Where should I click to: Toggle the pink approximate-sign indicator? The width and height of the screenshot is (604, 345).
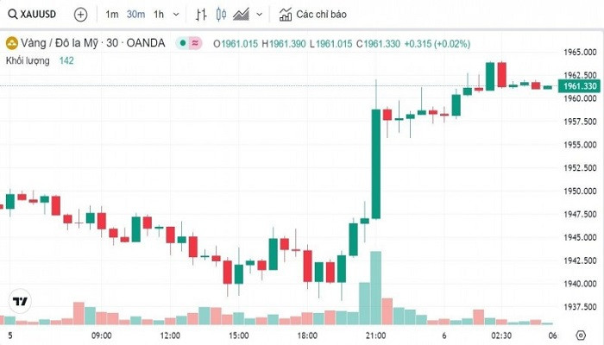pos(195,42)
